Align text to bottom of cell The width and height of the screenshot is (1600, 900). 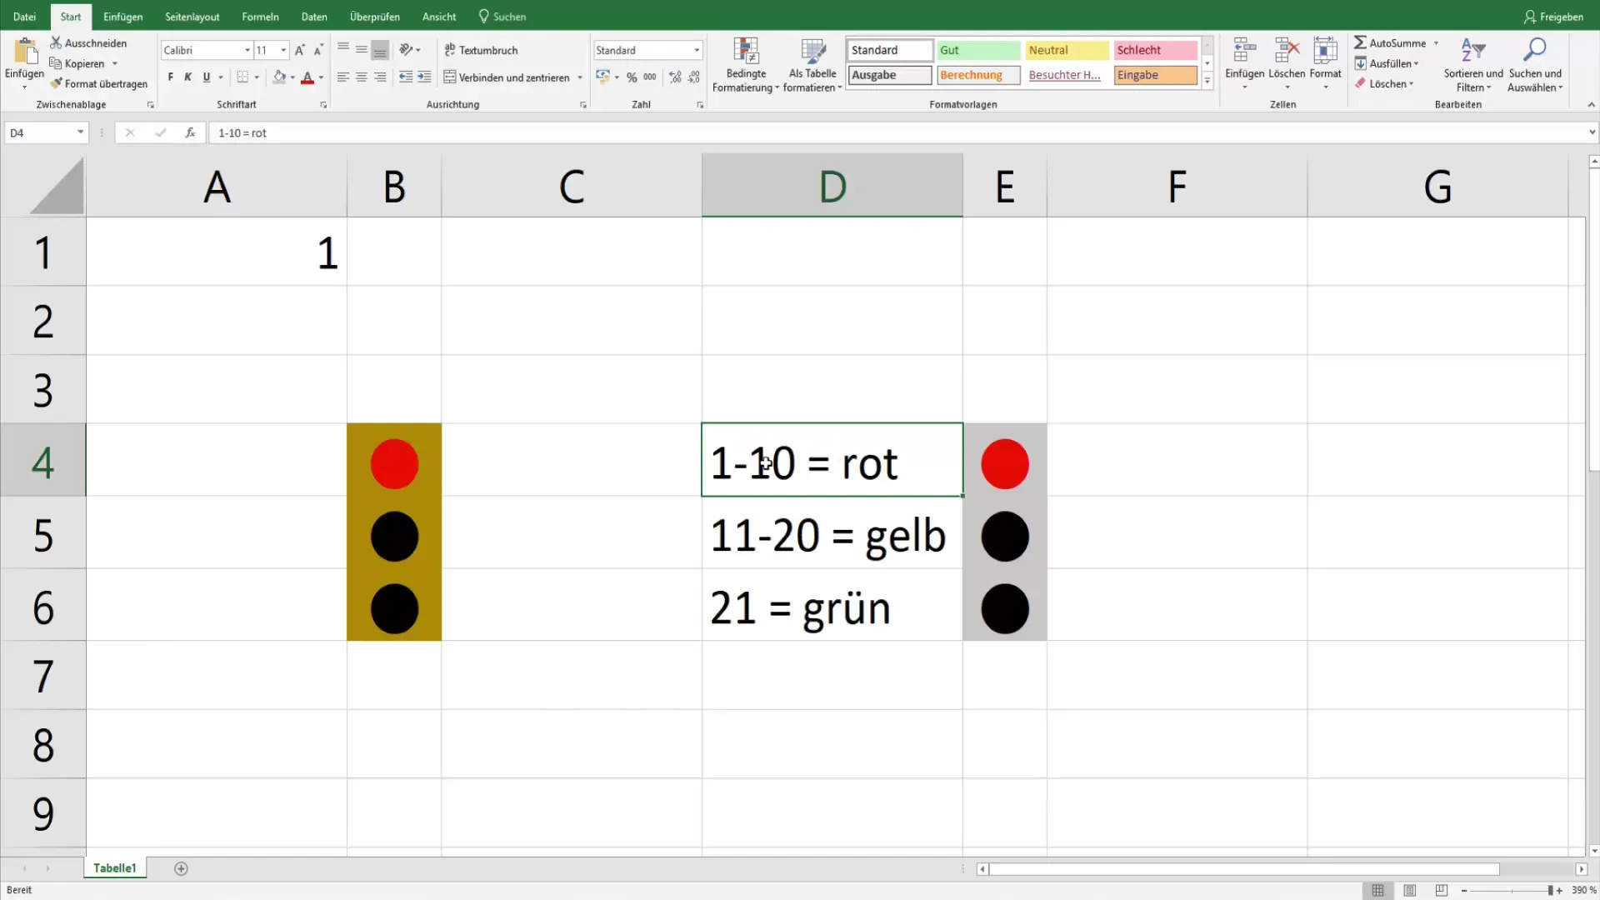(380, 50)
